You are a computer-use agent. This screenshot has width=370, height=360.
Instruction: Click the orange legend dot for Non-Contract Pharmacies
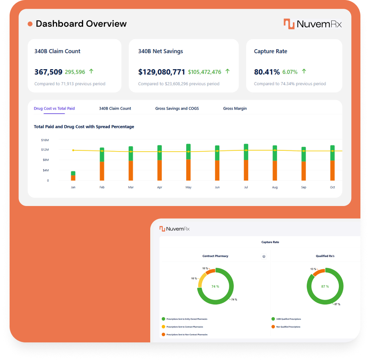coord(163,335)
